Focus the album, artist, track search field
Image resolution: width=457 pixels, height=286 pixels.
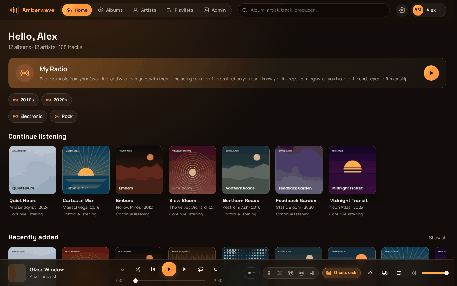tap(314, 10)
